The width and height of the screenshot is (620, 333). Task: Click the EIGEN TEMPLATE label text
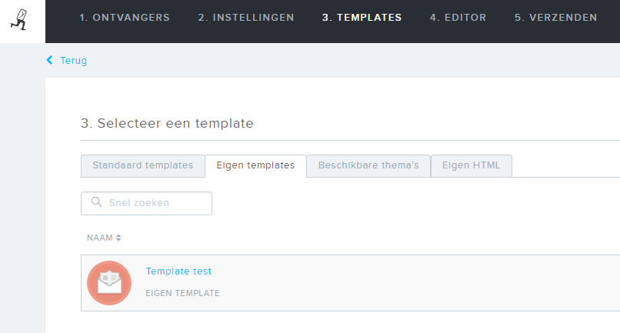[x=182, y=293]
